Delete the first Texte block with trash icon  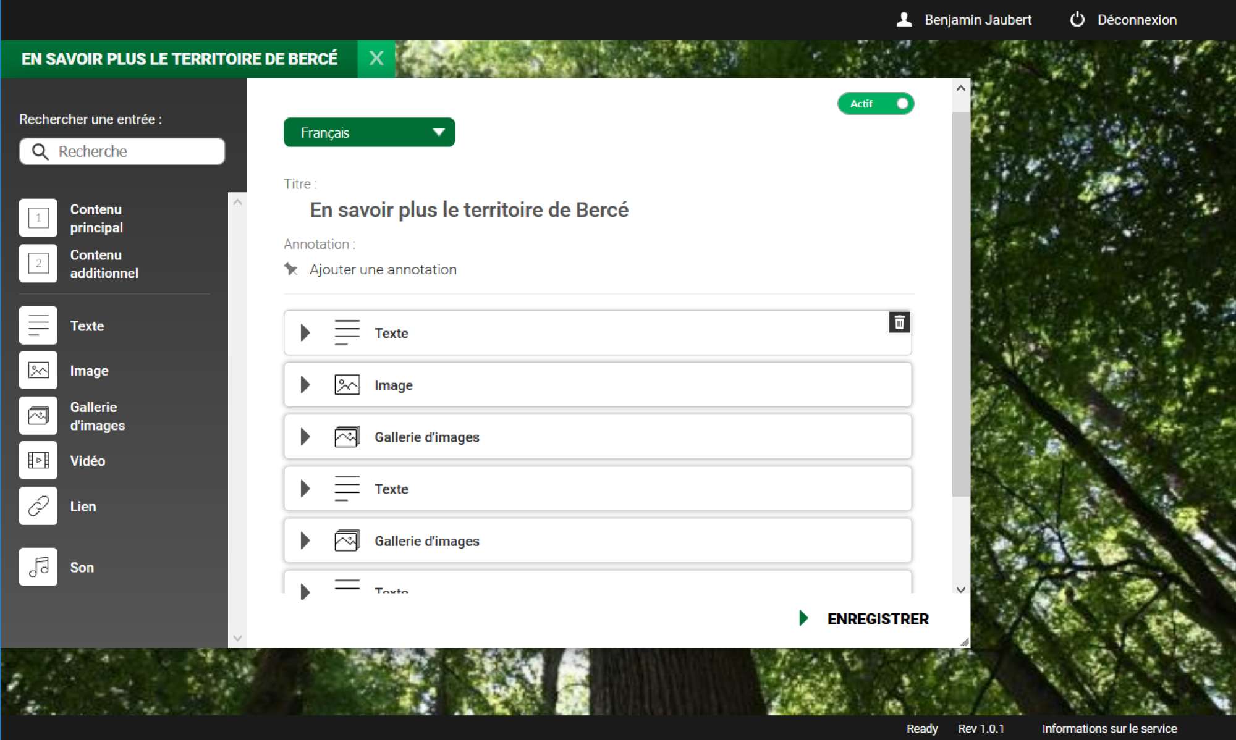[899, 322]
